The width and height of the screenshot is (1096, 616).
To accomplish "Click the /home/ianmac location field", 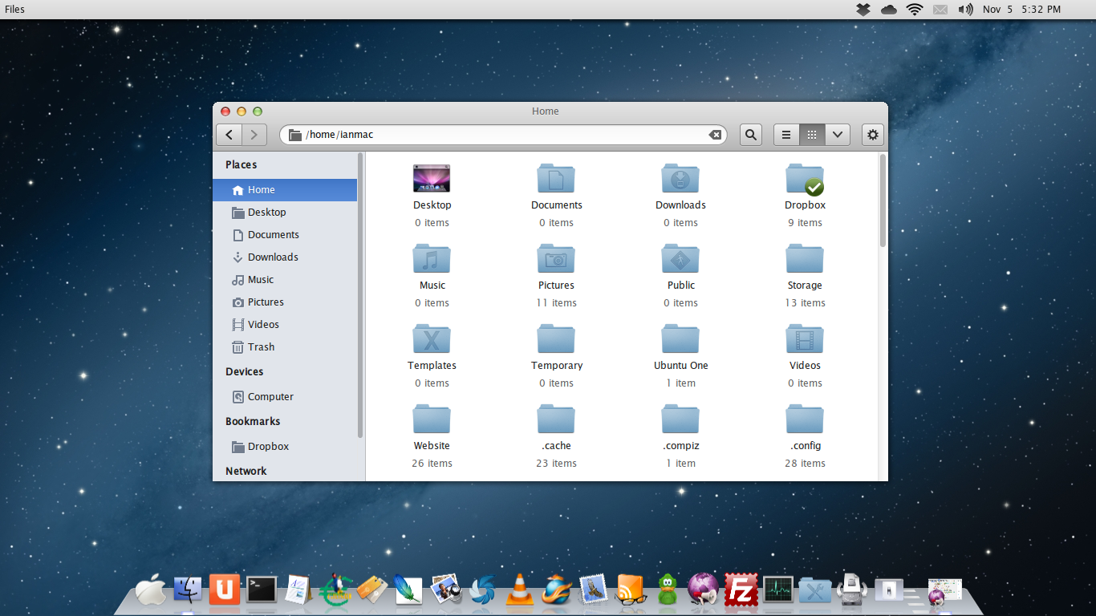I will tap(503, 135).
